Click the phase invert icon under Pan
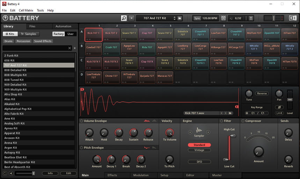 [x=279, y=107]
